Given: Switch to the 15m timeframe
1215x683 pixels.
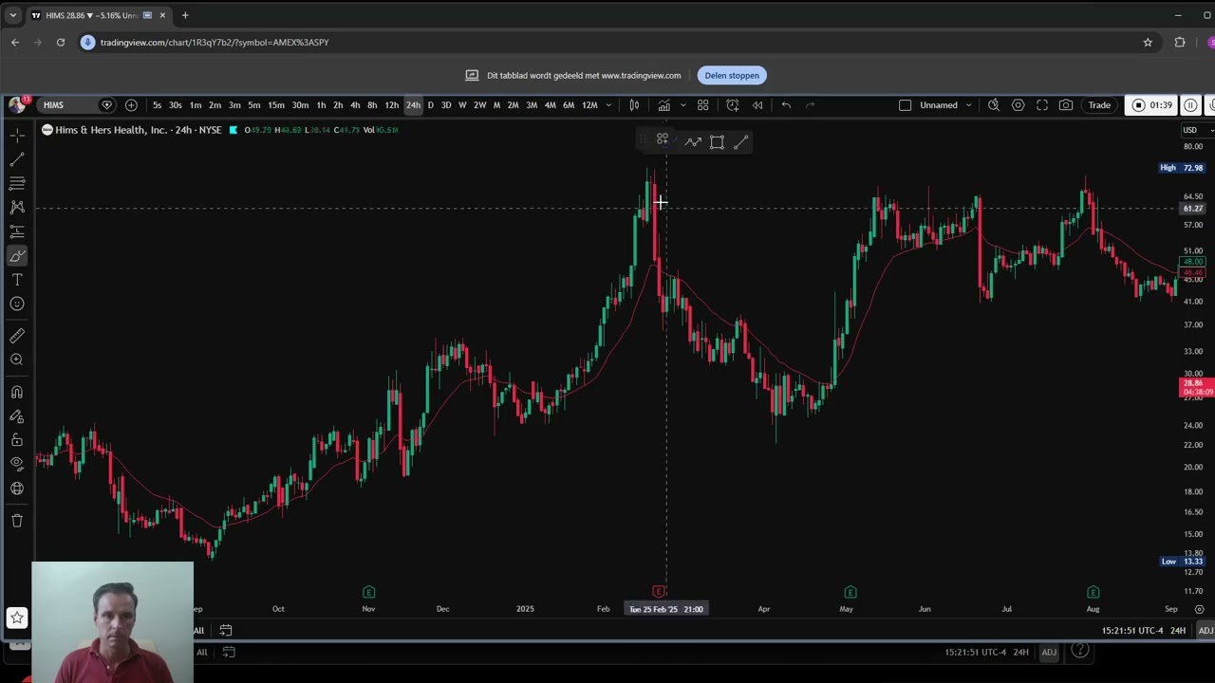Looking at the screenshot, I should pos(275,105).
